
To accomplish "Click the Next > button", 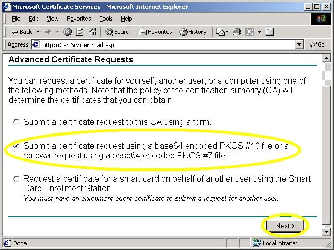I will (285, 226).
